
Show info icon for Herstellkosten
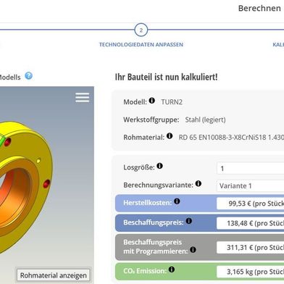[177, 201]
